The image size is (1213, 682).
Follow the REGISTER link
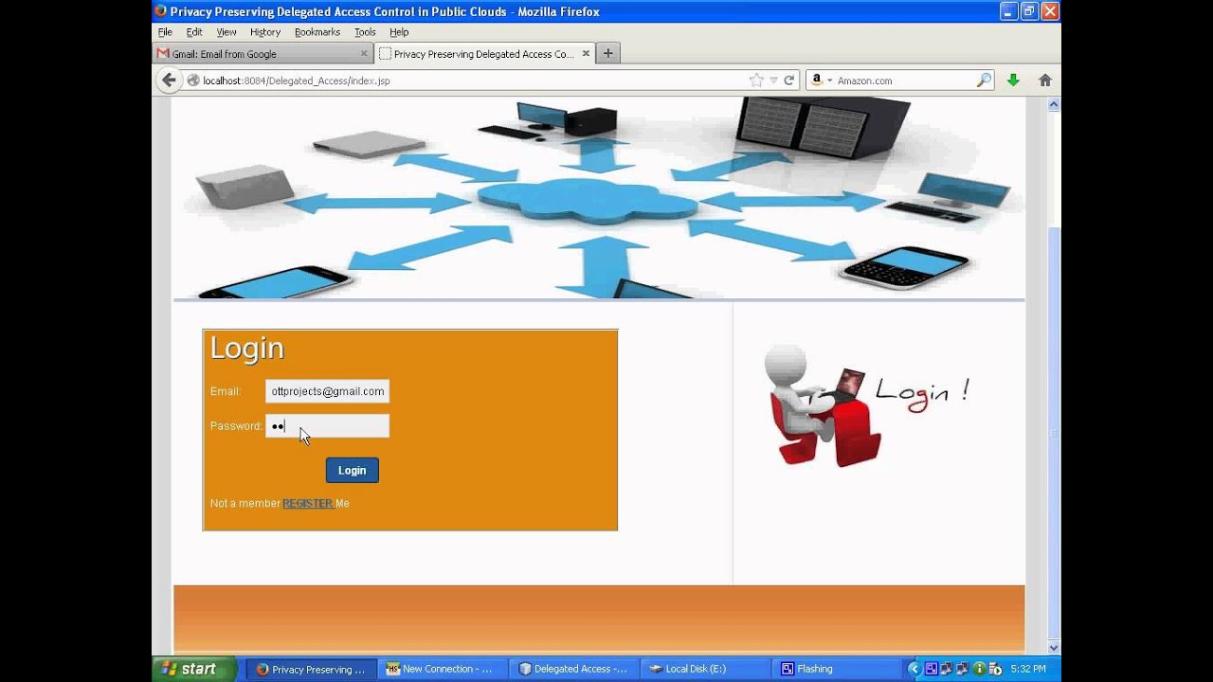[308, 504]
